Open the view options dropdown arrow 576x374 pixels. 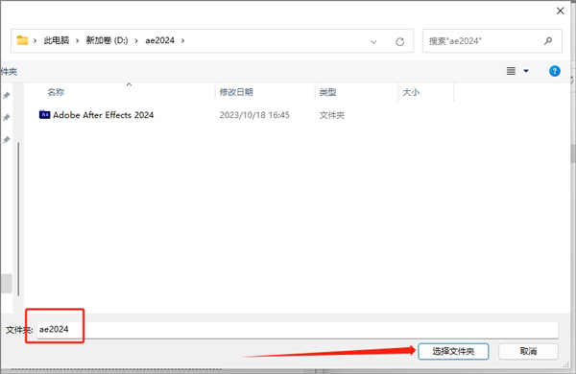(x=526, y=71)
